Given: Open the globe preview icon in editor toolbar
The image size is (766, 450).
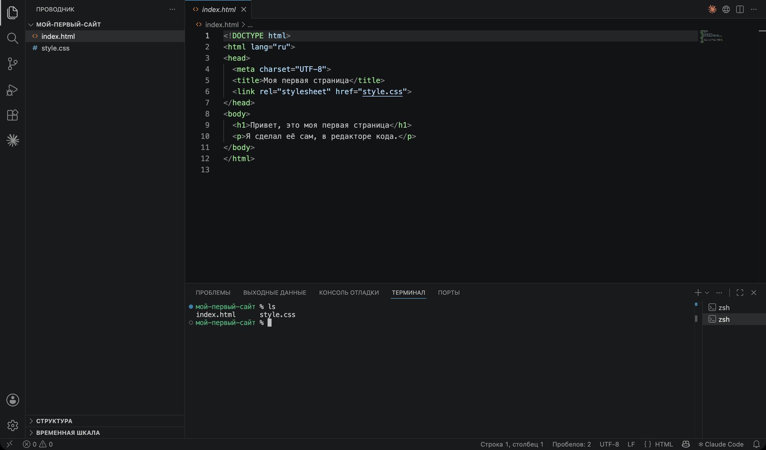Looking at the screenshot, I should coord(726,9).
